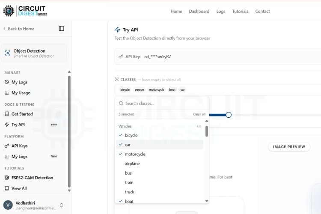
Task: Open My Usage in the sidebar
Action: 21,93
